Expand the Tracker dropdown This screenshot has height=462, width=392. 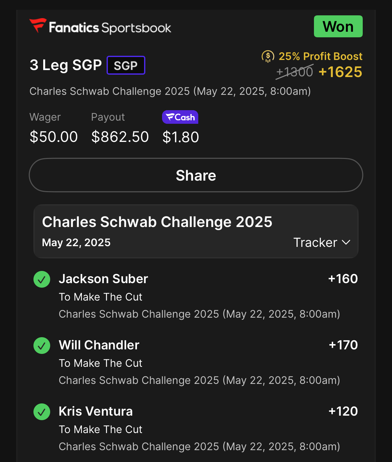[321, 242]
